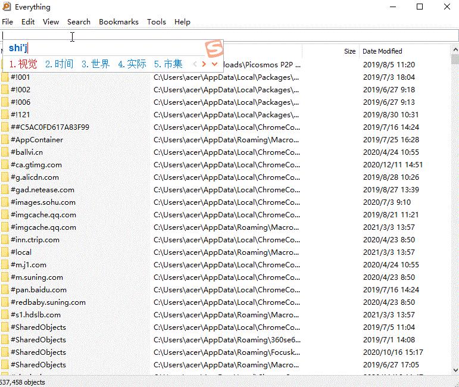Click the vertical scrollbar of the results list
The width and height of the screenshot is (459, 387).
point(455,208)
